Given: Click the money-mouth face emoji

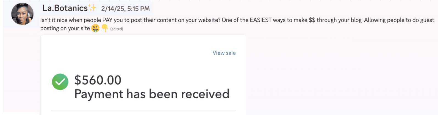Looking at the screenshot, I should [95, 28].
